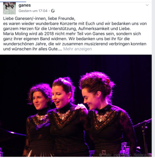Open the "Gestern um 17:04" timestamp
This screenshot has width=155, height=158.
[33, 11]
